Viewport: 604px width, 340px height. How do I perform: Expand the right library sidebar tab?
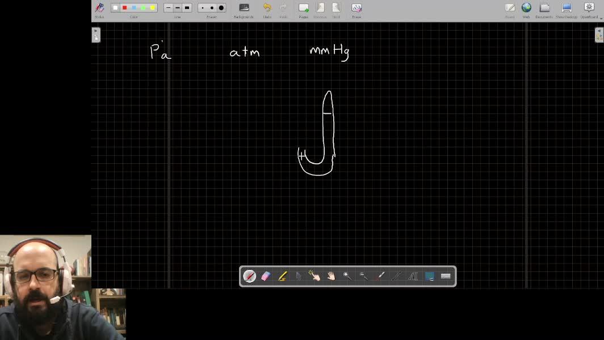(x=599, y=35)
